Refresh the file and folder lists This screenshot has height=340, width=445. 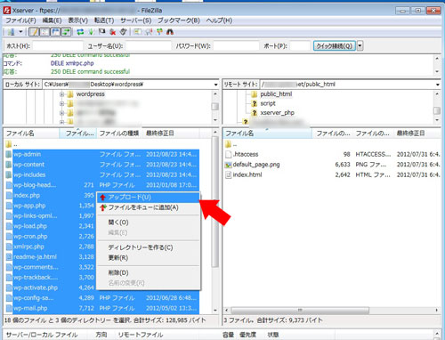pyautogui.click(x=80, y=32)
